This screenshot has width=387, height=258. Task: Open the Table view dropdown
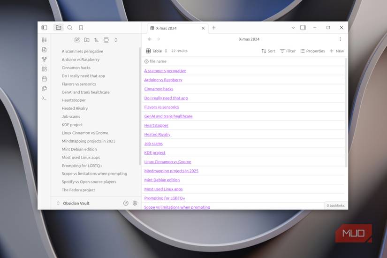pyautogui.click(x=157, y=51)
